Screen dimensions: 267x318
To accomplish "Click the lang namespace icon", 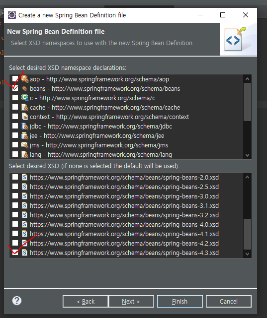I will click(x=24, y=154).
